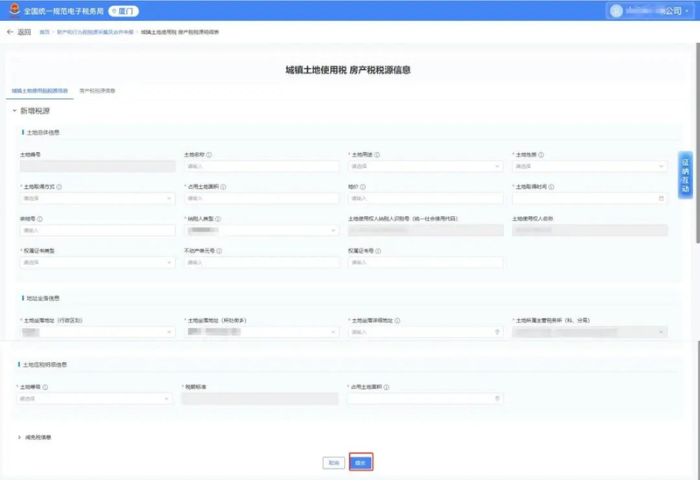Click the 土地总体信息 section heading
The image size is (700, 480).
click(x=43, y=133)
